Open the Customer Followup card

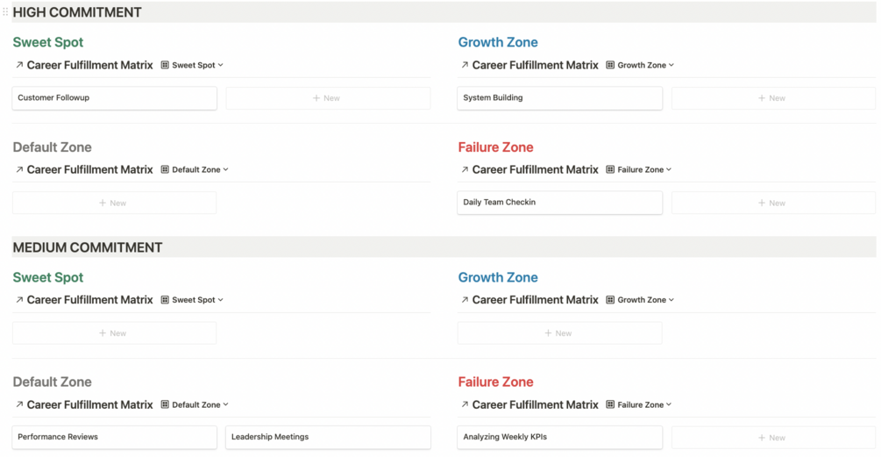pyautogui.click(x=114, y=98)
